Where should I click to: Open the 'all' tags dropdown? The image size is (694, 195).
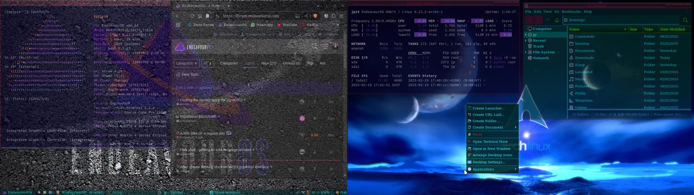pyautogui.click(x=207, y=63)
